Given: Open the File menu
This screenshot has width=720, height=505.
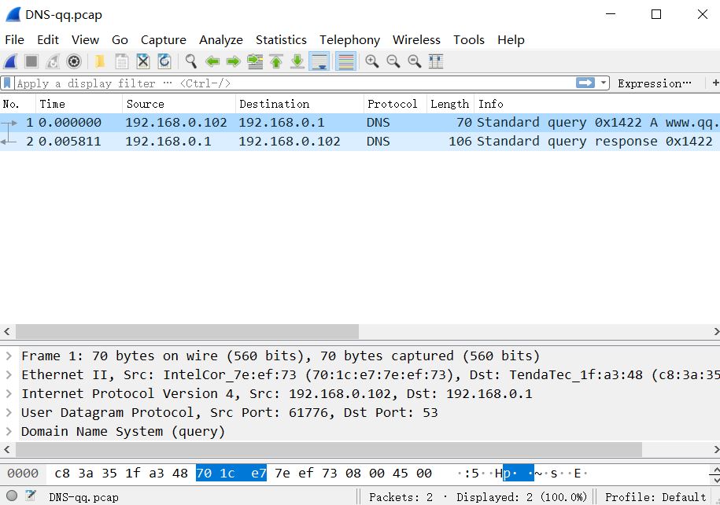Looking at the screenshot, I should pyautogui.click(x=14, y=40).
